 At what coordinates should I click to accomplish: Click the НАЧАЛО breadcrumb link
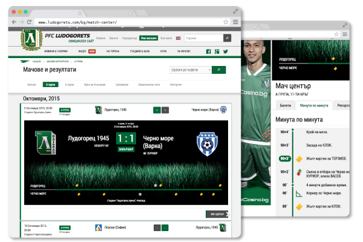click(36, 62)
